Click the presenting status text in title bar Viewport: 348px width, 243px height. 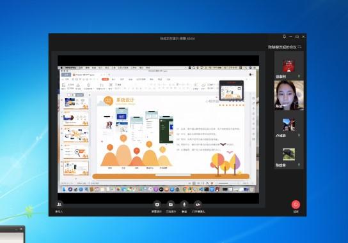(x=177, y=38)
